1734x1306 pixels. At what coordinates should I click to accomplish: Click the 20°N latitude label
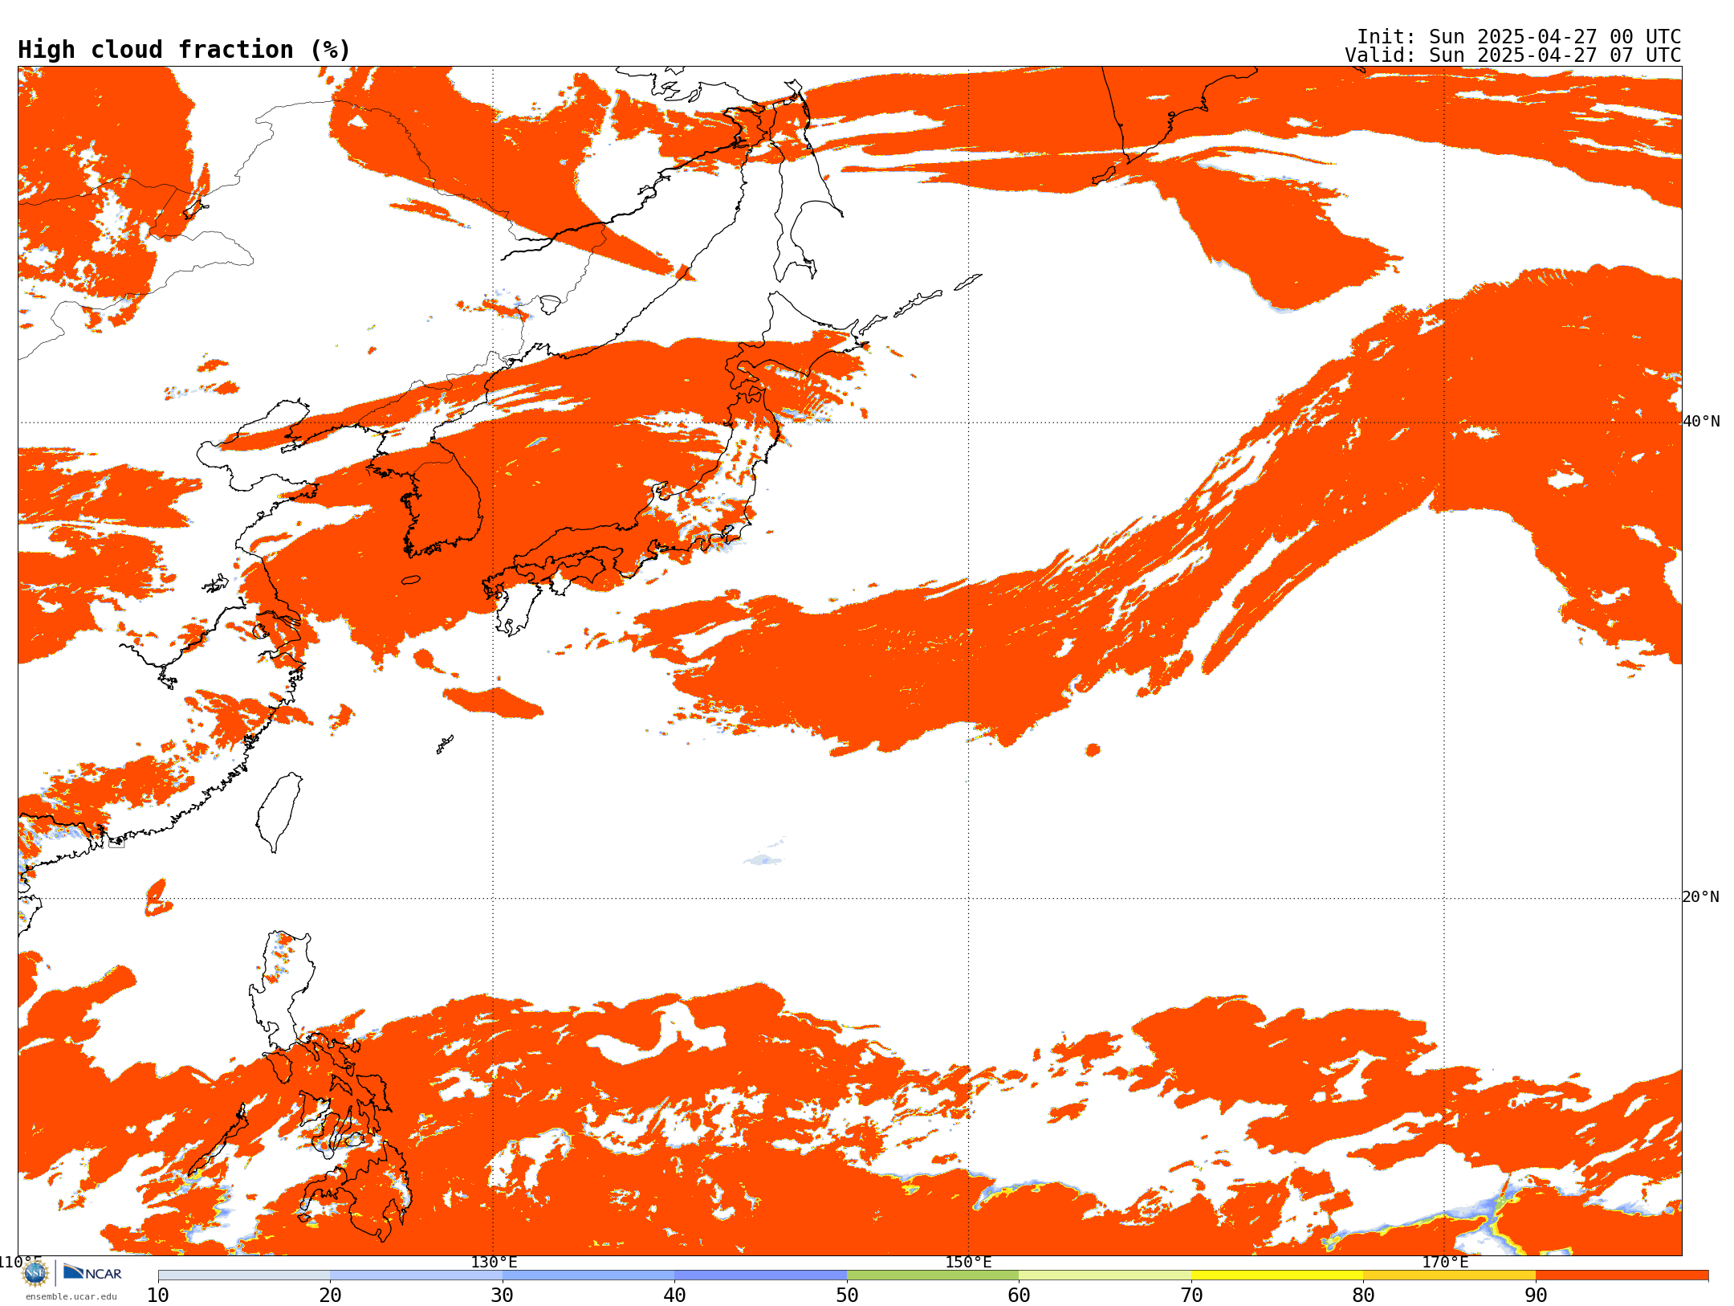pos(1701,897)
